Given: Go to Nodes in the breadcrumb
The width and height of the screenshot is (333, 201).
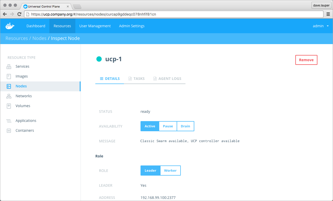Looking at the screenshot, I should (39, 38).
